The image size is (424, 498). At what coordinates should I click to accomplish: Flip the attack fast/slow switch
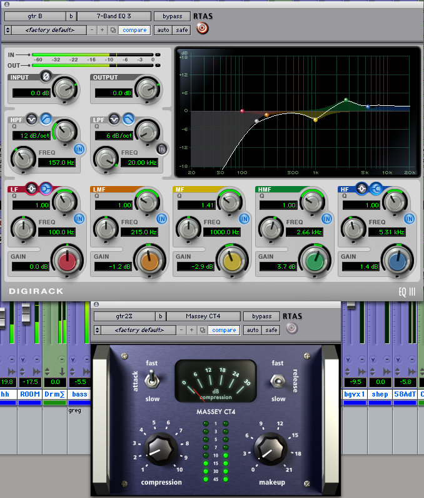[152, 380]
